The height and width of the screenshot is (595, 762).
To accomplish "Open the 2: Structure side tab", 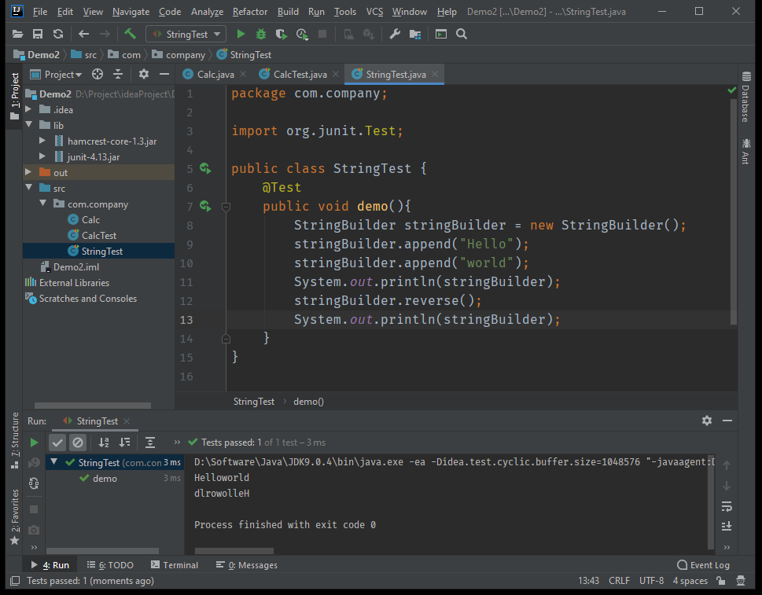I will pyautogui.click(x=15, y=440).
